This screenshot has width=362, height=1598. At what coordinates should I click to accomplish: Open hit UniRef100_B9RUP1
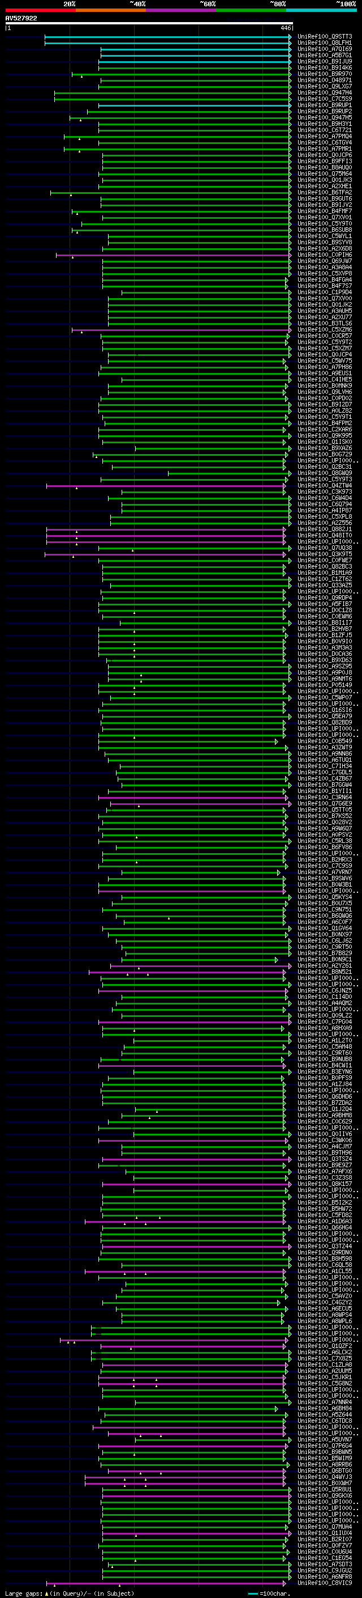point(324,105)
